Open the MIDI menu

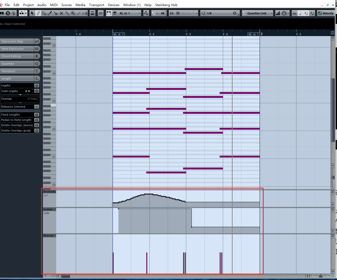click(54, 5)
